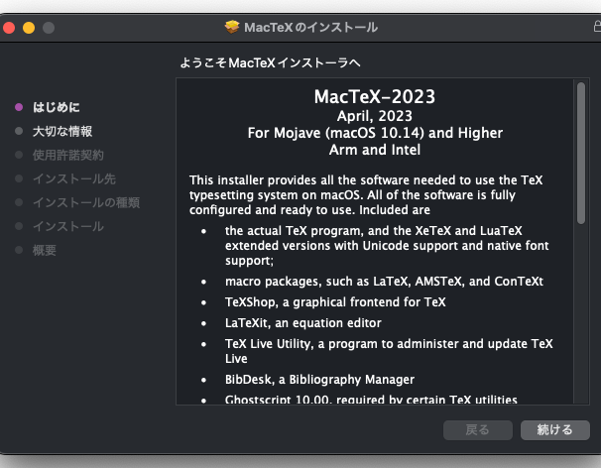Click the インストール step in sidebar
Image resolution: width=601 pixels, height=468 pixels.
coord(67,226)
